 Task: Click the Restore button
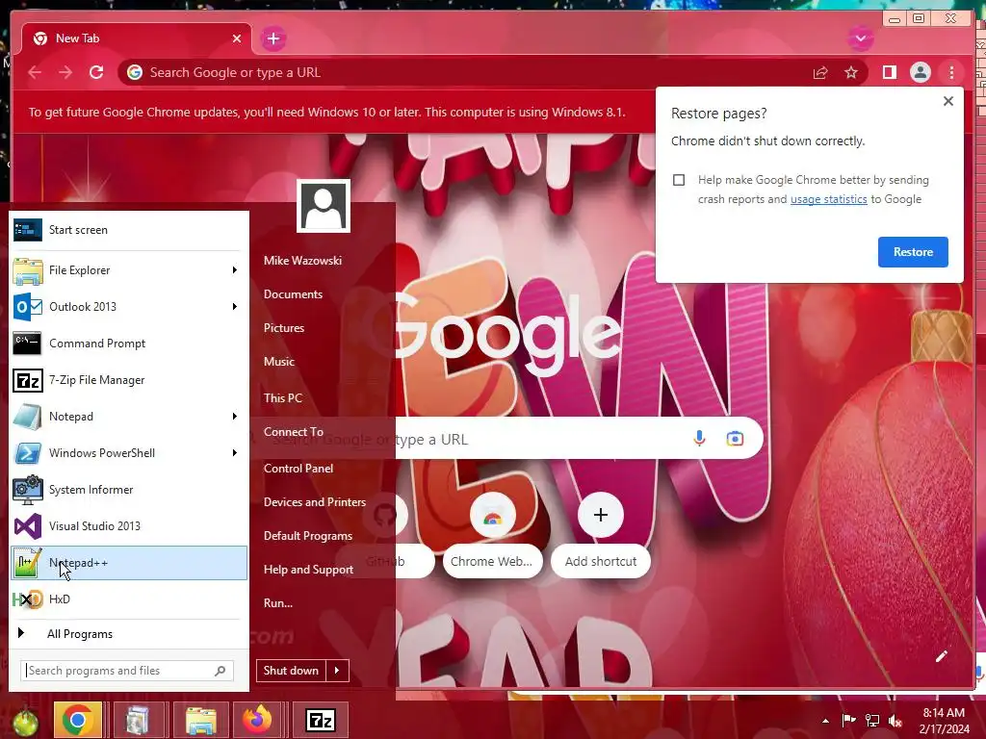click(x=913, y=252)
